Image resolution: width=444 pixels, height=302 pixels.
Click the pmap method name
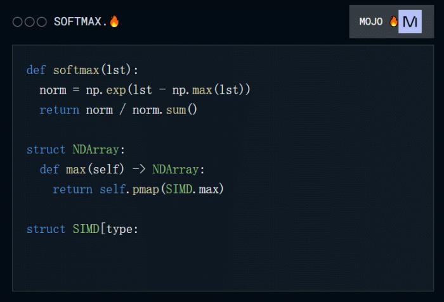[x=145, y=189]
